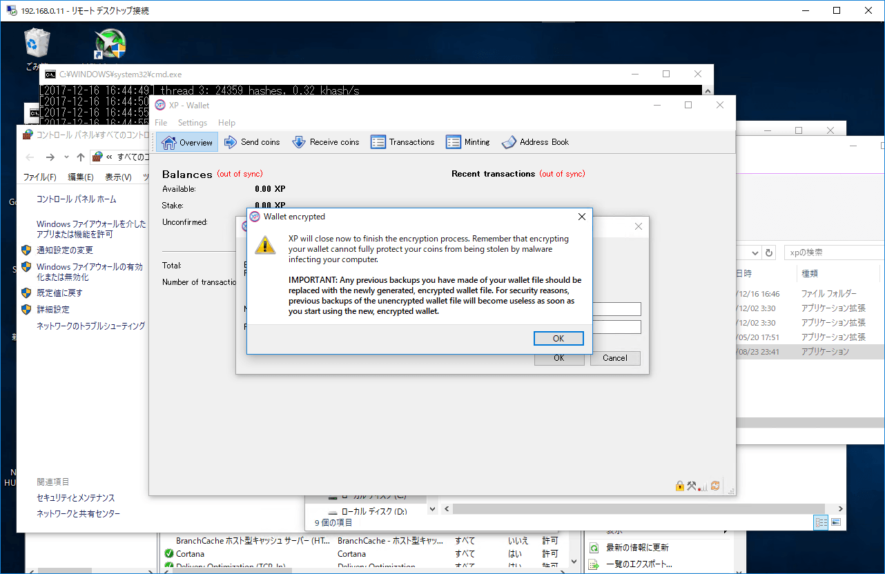Click the padlock encryption status icon

[x=680, y=486]
